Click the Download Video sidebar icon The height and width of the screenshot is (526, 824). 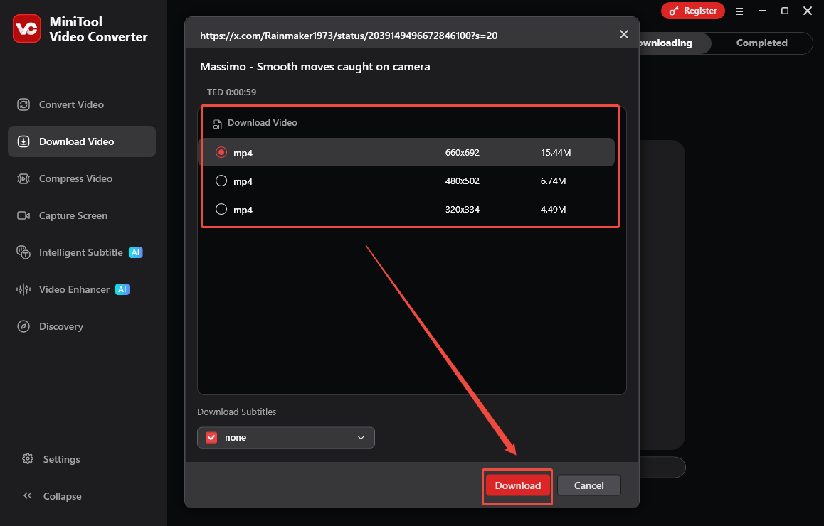[23, 141]
